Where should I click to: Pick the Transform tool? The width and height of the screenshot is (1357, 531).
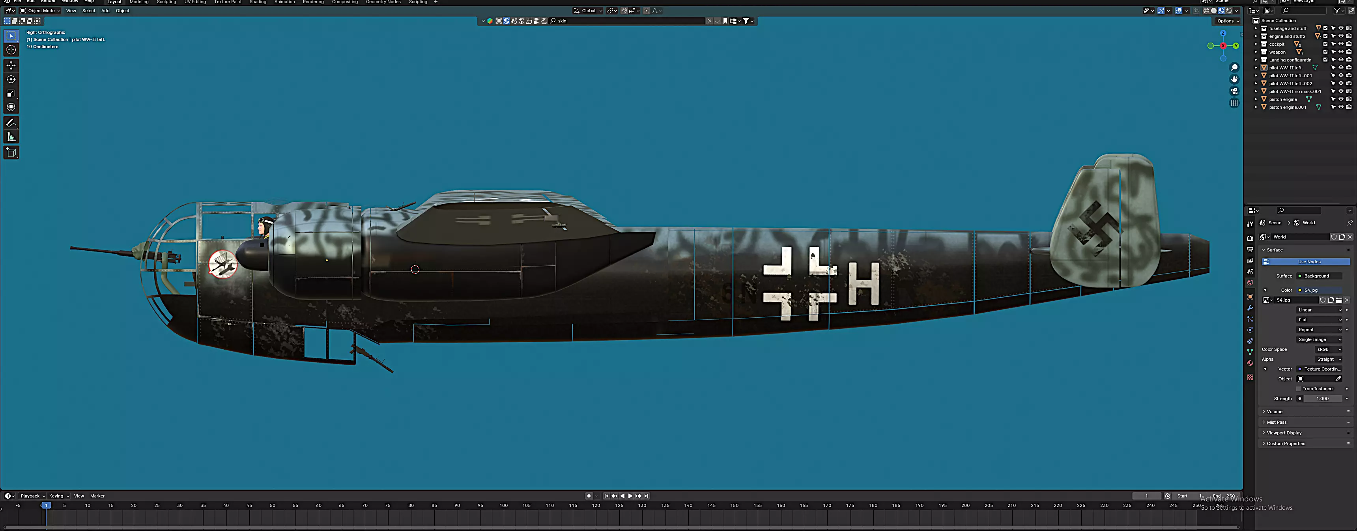pyautogui.click(x=11, y=107)
